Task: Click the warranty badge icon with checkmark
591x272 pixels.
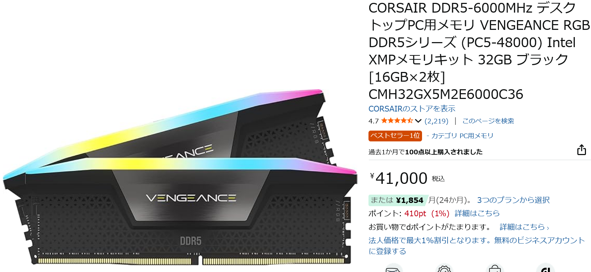Action: (x=444, y=268)
